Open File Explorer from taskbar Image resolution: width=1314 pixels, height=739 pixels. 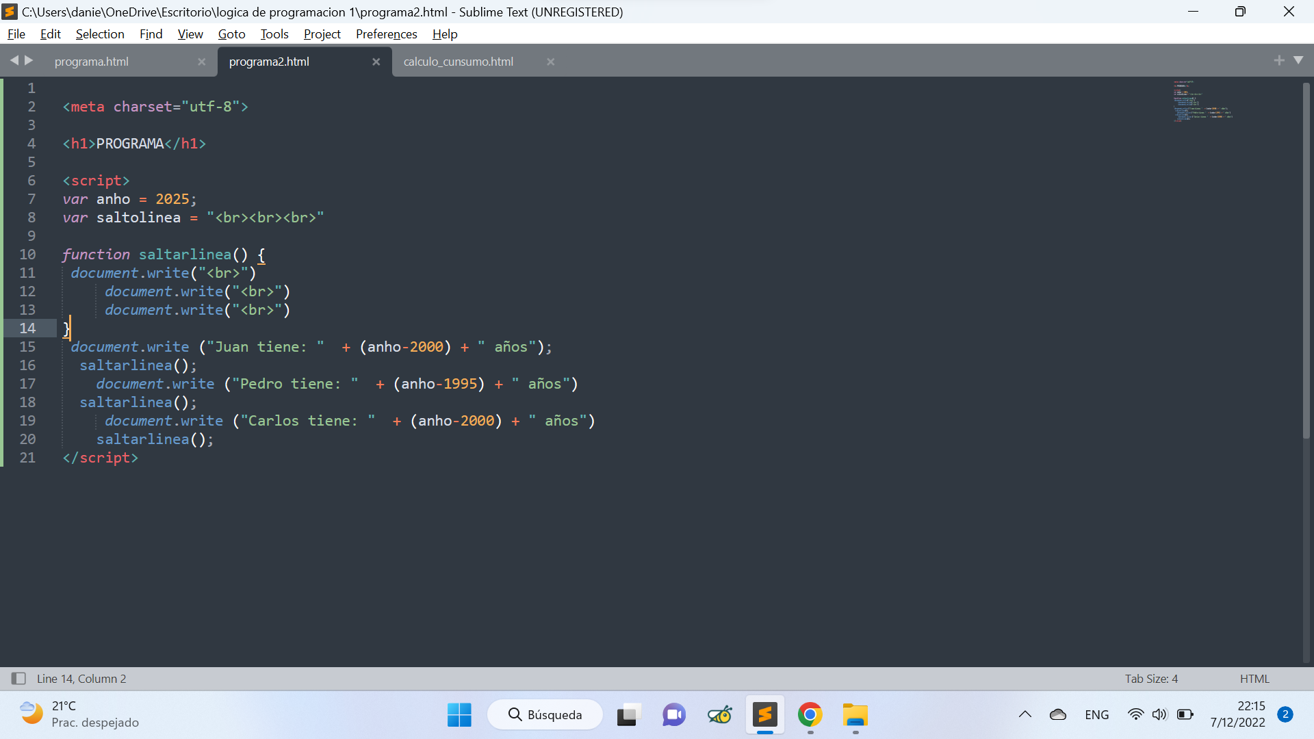click(x=855, y=715)
